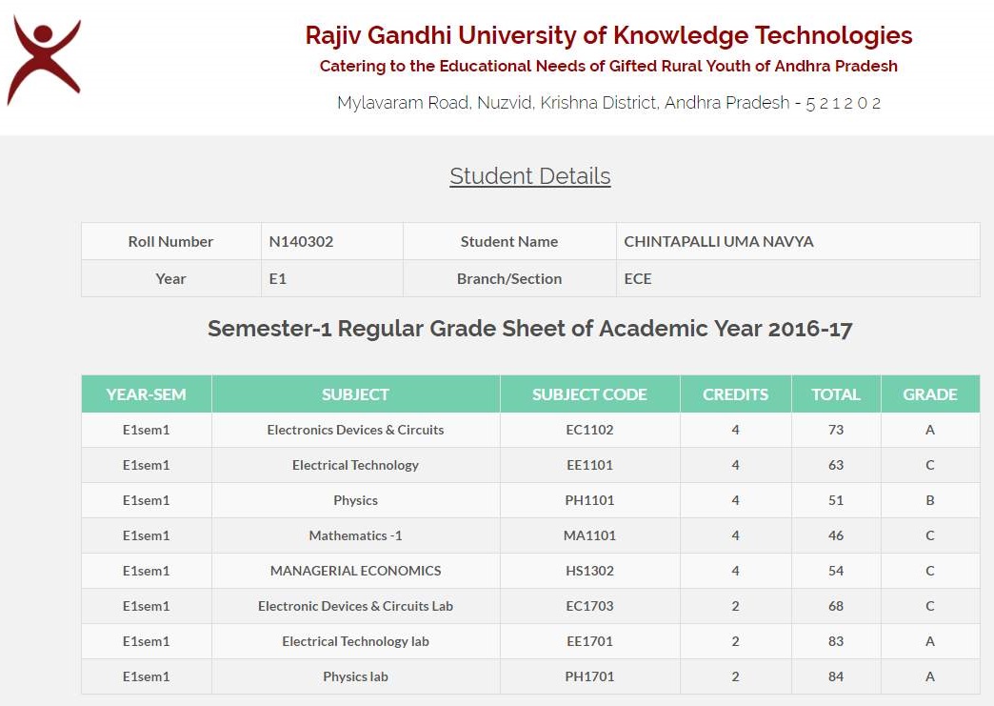Image resolution: width=994 pixels, height=706 pixels.
Task: Click subject code EC1703
Action: click(589, 606)
